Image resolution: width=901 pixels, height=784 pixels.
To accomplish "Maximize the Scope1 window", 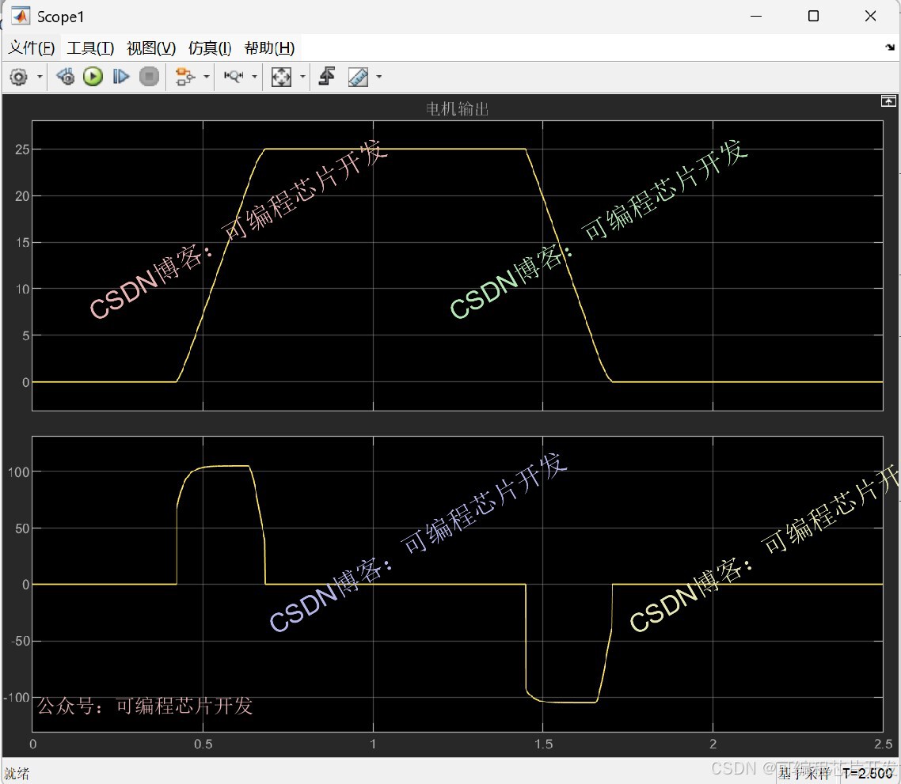I will pos(813,16).
